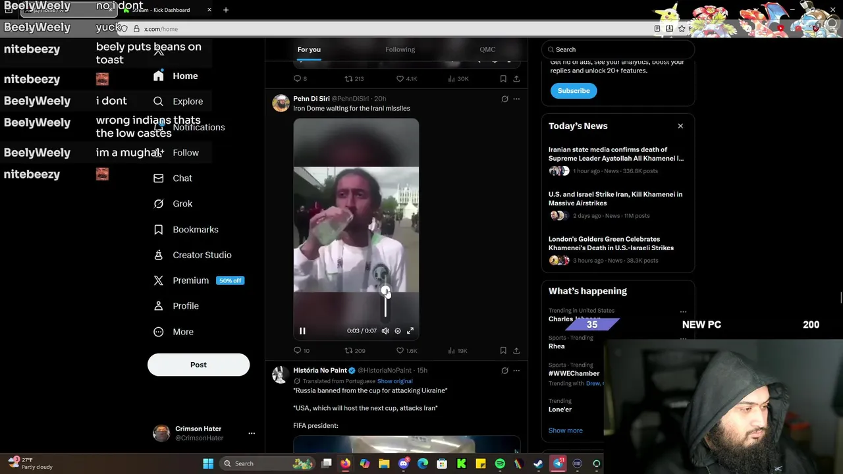Expand the video to fullscreen
Screen dimensions: 843x474
click(x=410, y=331)
